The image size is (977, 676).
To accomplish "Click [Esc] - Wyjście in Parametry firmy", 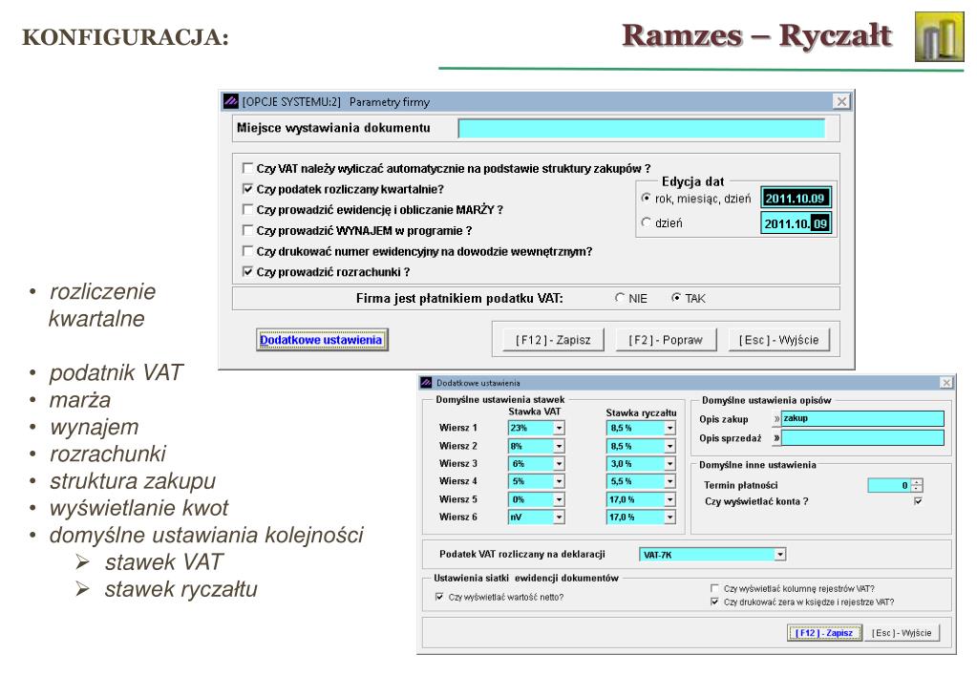I will point(779,340).
